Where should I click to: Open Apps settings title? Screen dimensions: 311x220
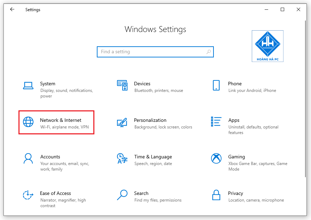[234, 120]
